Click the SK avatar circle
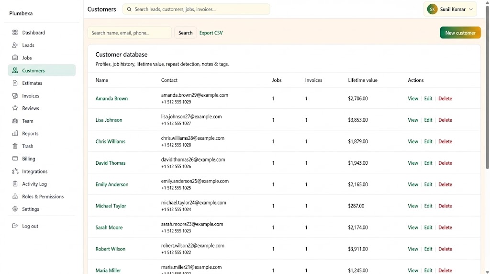 pyautogui.click(x=432, y=10)
